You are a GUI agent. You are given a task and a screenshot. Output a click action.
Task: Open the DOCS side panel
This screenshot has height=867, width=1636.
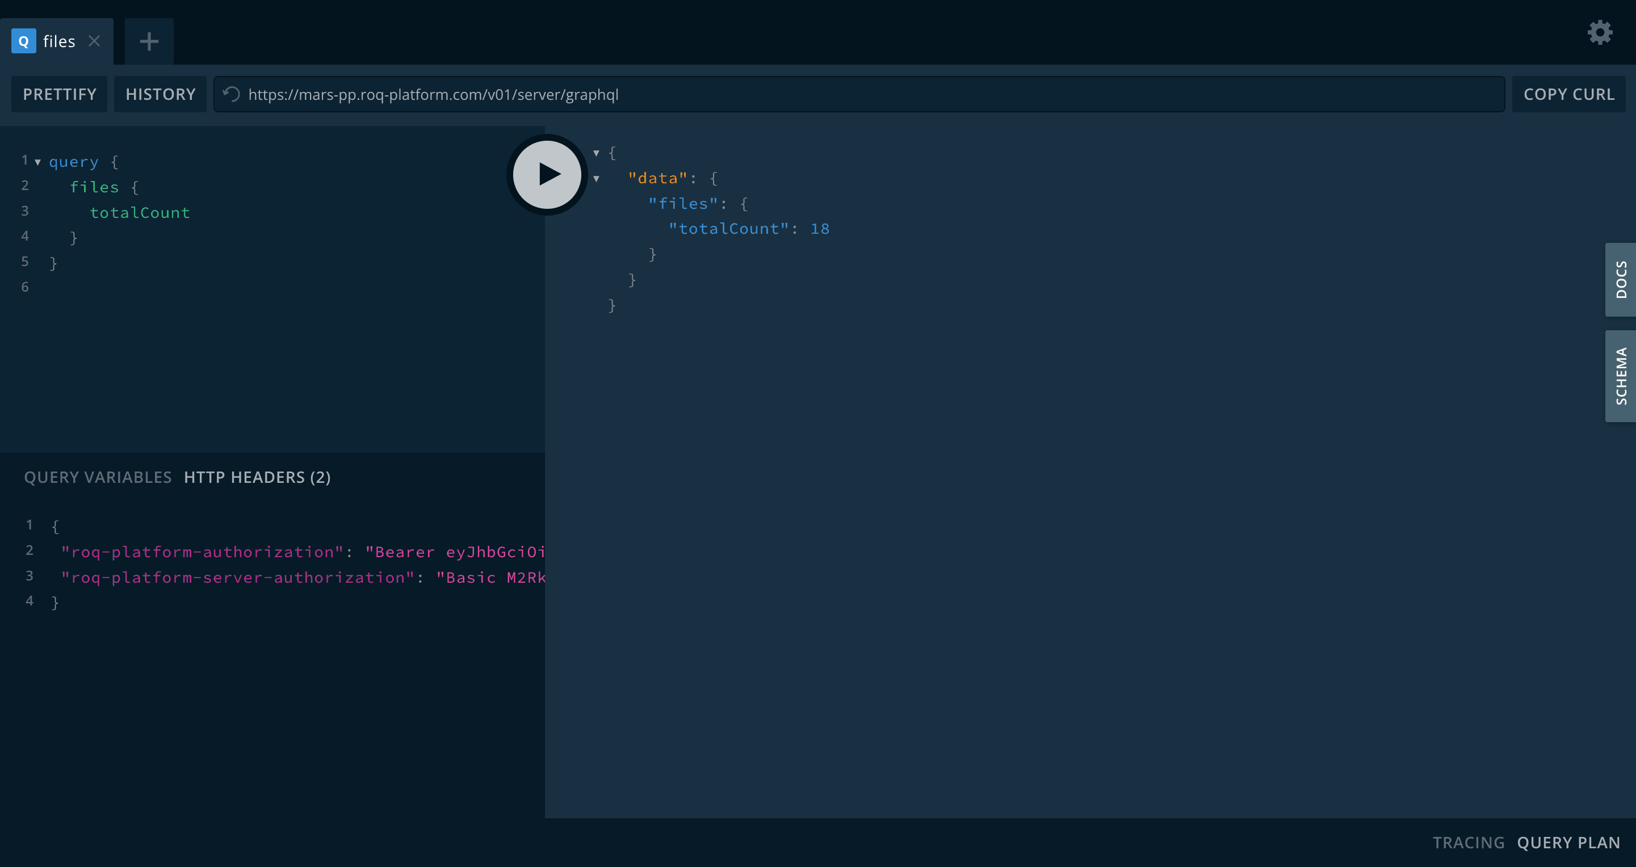[x=1621, y=279]
